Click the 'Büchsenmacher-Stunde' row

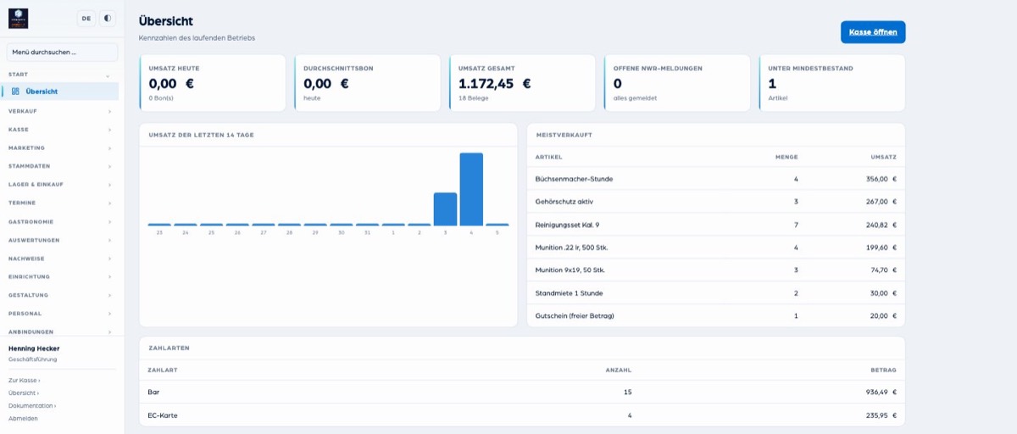[716, 179]
